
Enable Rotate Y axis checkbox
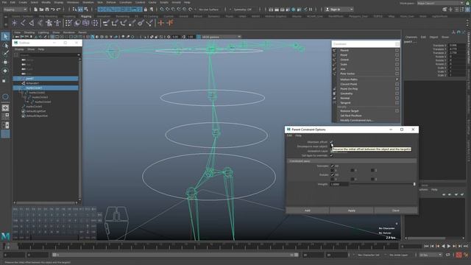point(353,180)
